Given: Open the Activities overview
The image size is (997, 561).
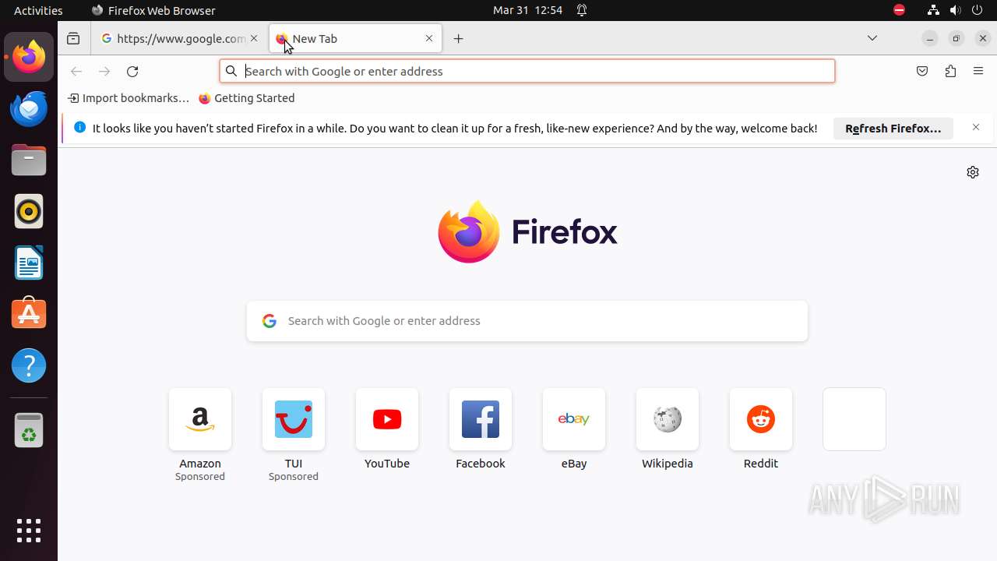Looking at the screenshot, I should [x=38, y=10].
